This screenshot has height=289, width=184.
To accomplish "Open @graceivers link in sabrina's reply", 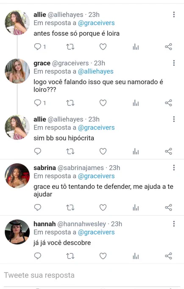I will 96,176.
